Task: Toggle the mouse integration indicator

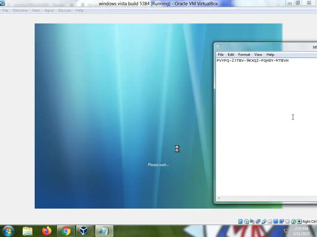Action: (x=293, y=222)
